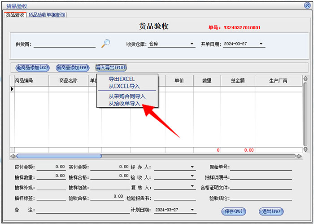Click the 保存(F5) button
This screenshot has height=224, width=314.
click(x=233, y=211)
